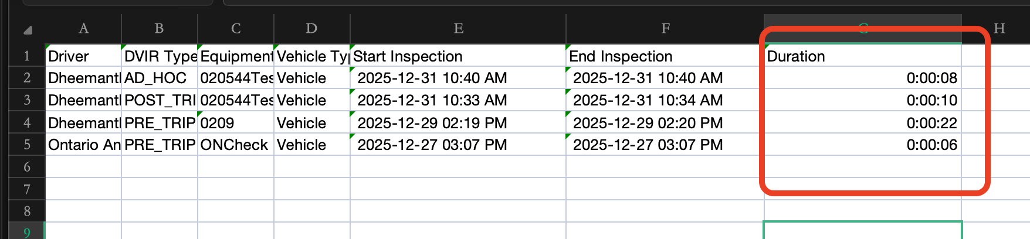Image resolution: width=1030 pixels, height=239 pixels.
Task: Select the cell containing 0:00:08
Action: (x=863, y=78)
